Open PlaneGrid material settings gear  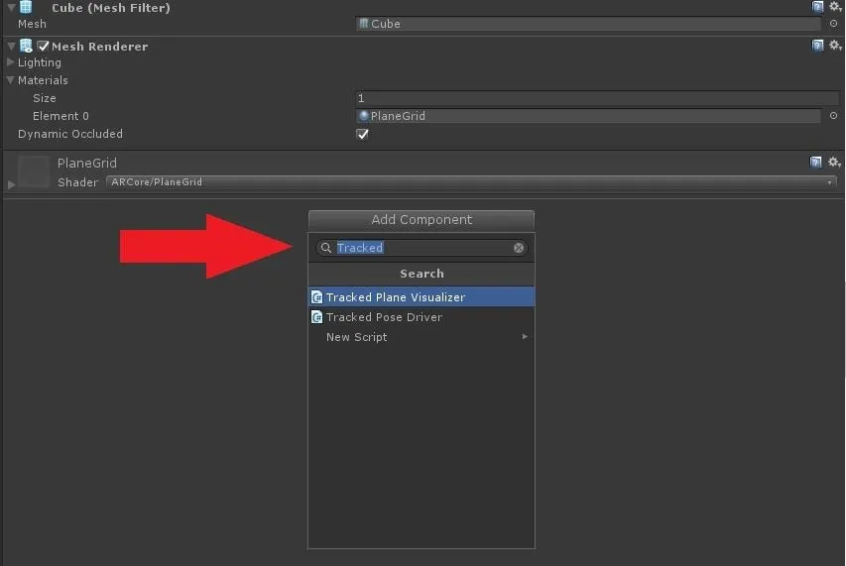click(x=834, y=163)
